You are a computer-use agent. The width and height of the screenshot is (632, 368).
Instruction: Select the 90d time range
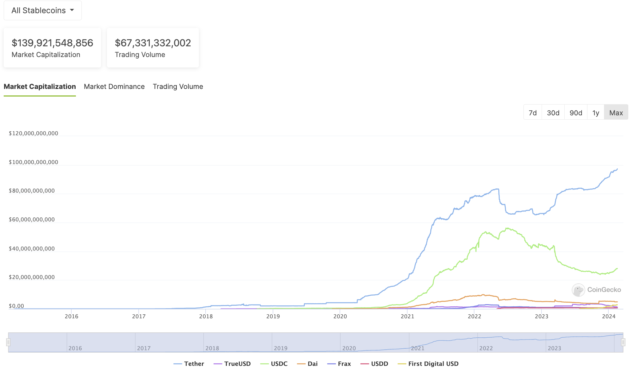tap(576, 112)
